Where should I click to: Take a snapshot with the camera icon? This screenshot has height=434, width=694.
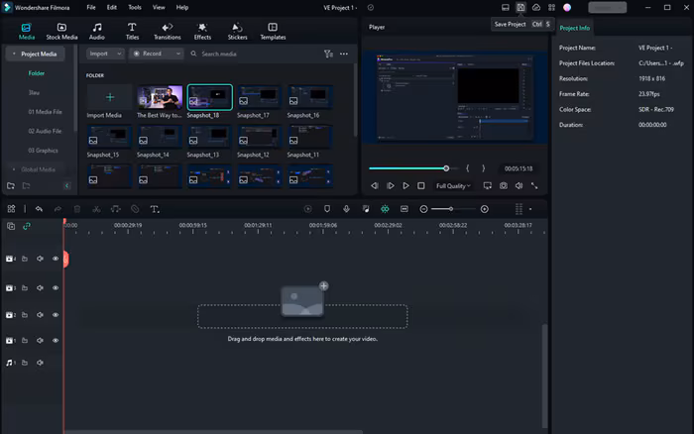(503, 185)
